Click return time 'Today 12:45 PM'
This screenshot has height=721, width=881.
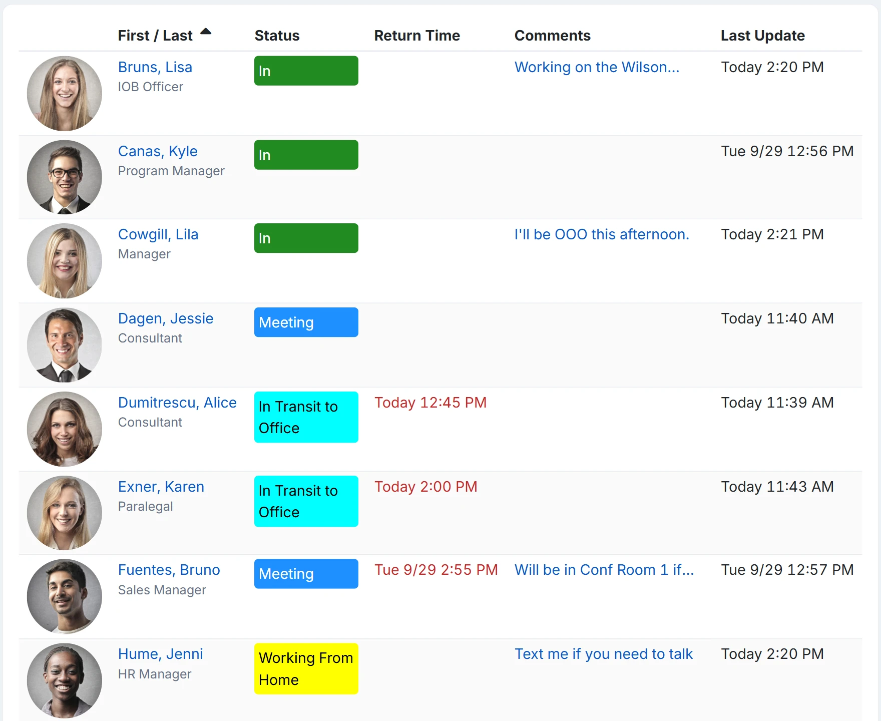point(430,403)
